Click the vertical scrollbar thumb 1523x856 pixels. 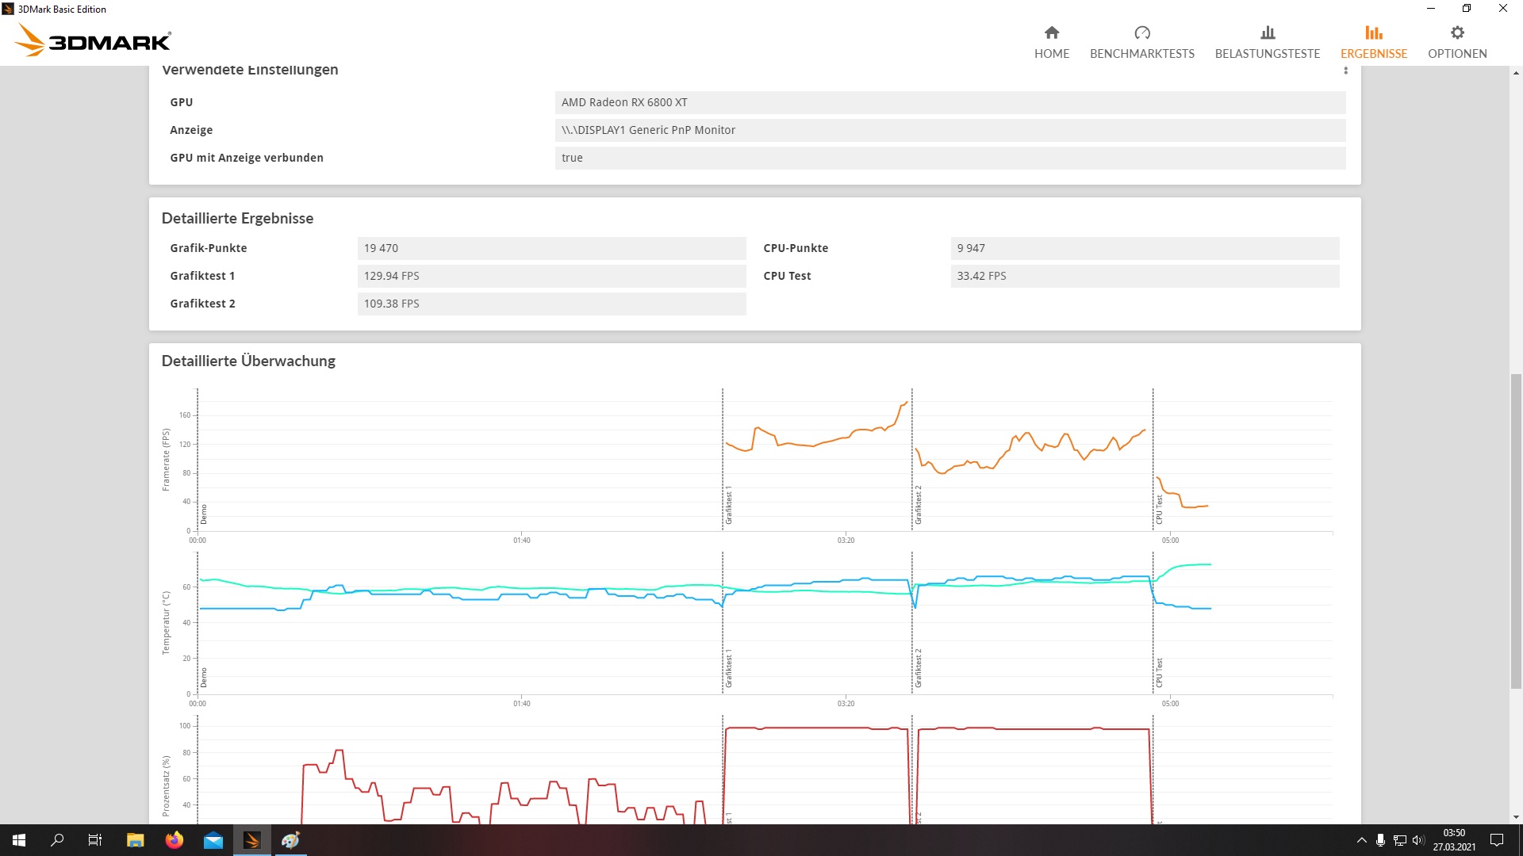point(1516,531)
